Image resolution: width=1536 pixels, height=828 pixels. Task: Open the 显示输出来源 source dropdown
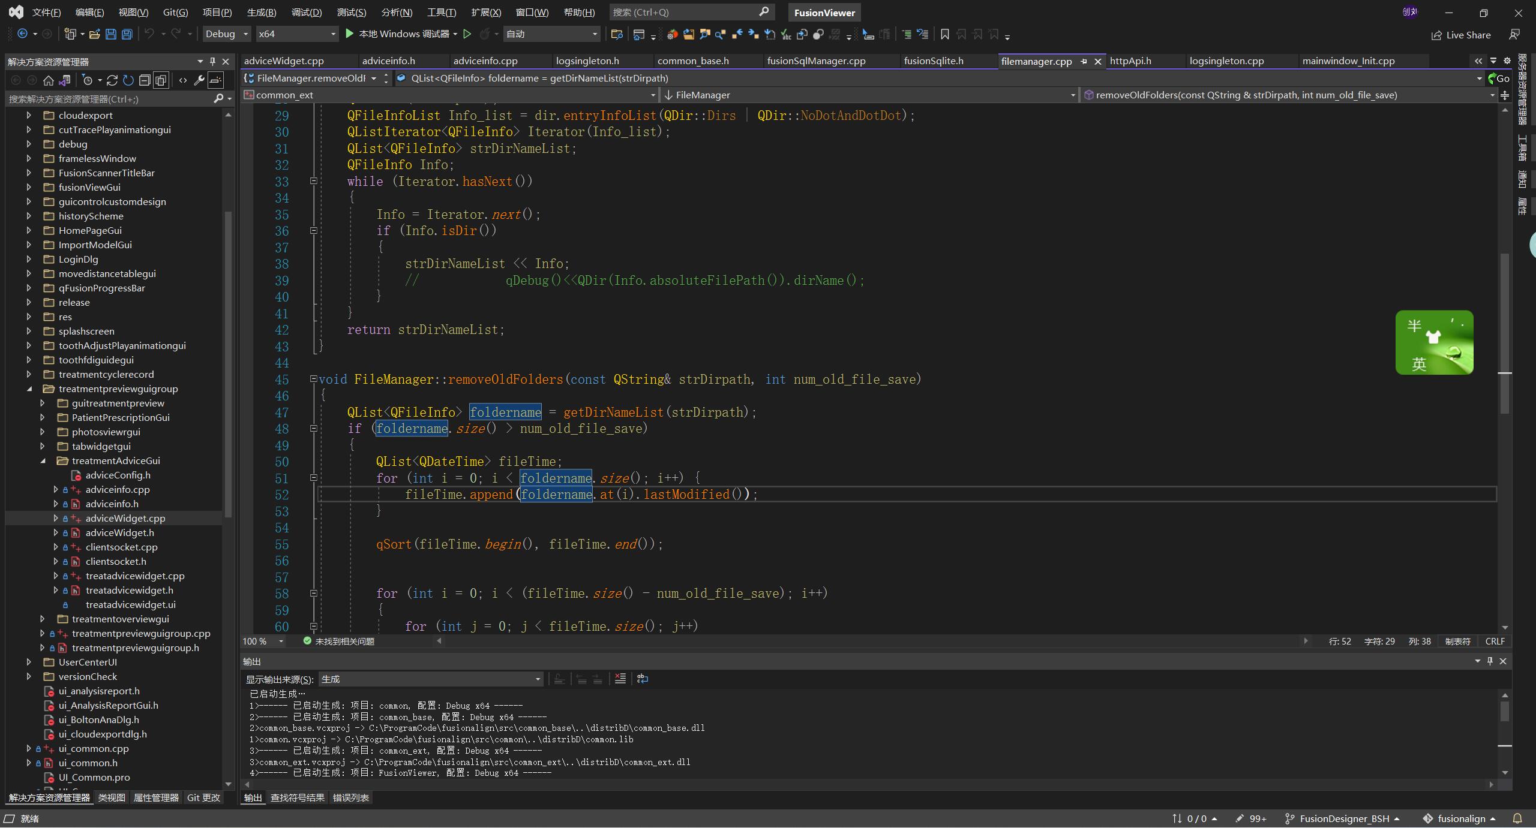[x=431, y=679]
